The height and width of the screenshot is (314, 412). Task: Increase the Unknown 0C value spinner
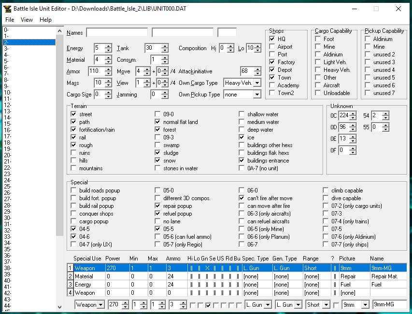pyautogui.click(x=353, y=113)
